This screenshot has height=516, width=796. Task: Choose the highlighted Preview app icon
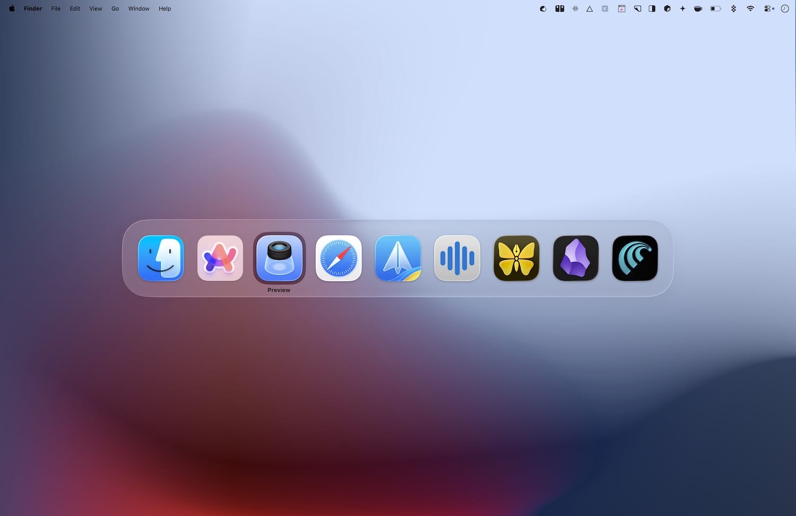click(279, 258)
